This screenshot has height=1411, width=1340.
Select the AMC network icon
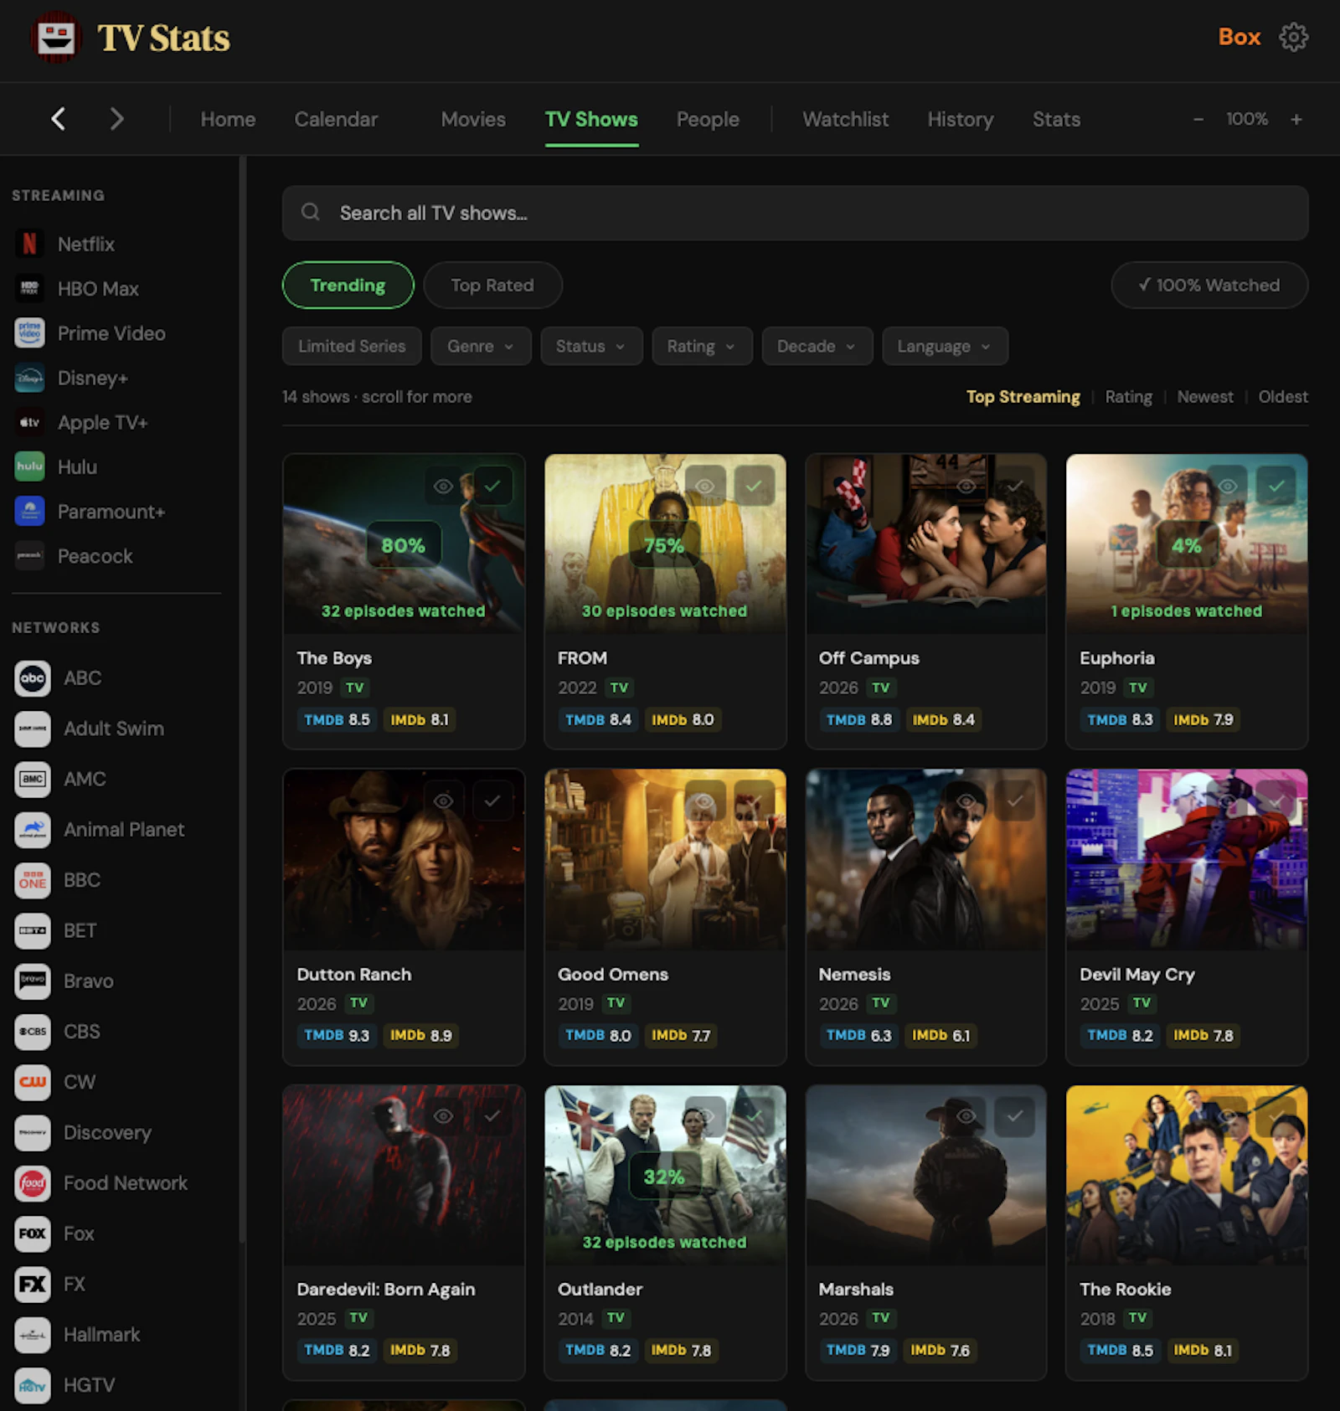[x=33, y=779]
